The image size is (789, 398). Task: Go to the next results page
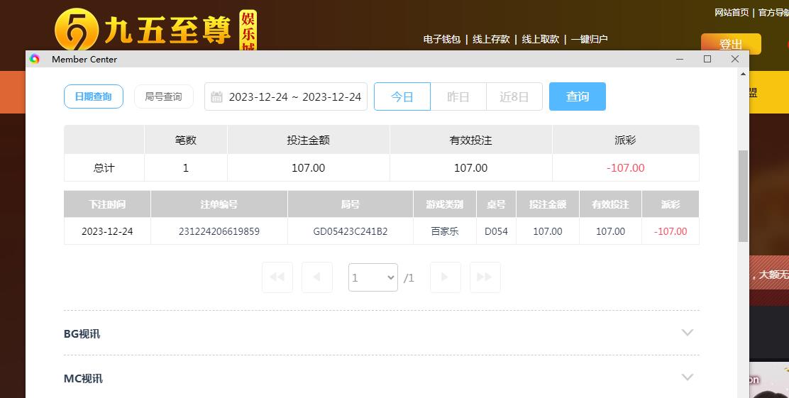point(446,277)
